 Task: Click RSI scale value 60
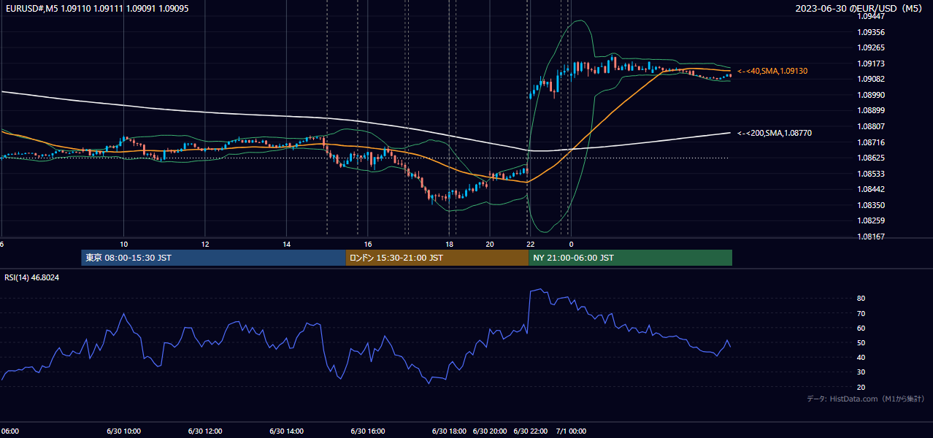pos(861,328)
